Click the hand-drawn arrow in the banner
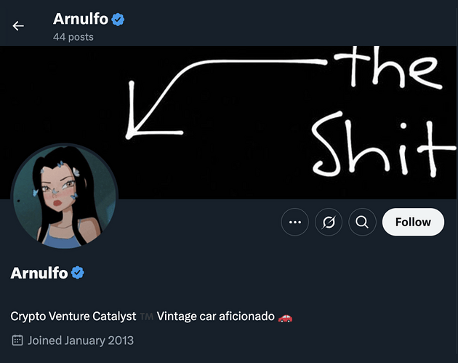The height and width of the screenshot is (363, 458). (225, 98)
